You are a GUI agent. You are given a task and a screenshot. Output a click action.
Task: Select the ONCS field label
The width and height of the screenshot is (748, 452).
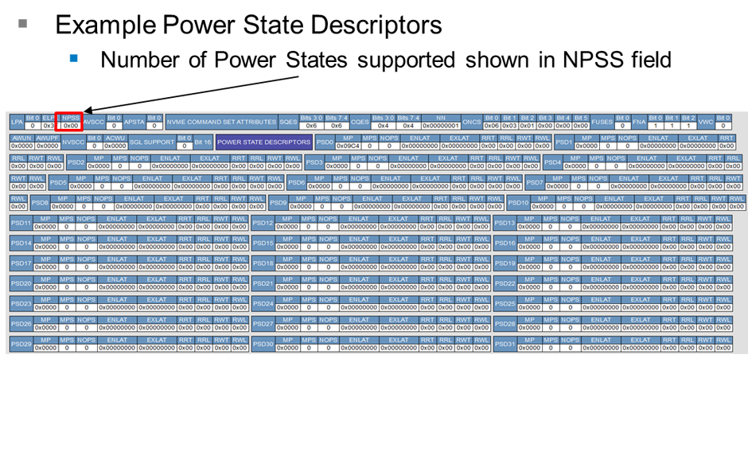pos(472,122)
